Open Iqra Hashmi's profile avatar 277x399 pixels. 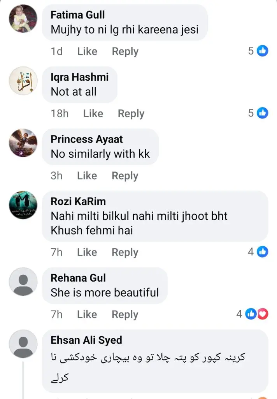pyautogui.click(x=23, y=81)
